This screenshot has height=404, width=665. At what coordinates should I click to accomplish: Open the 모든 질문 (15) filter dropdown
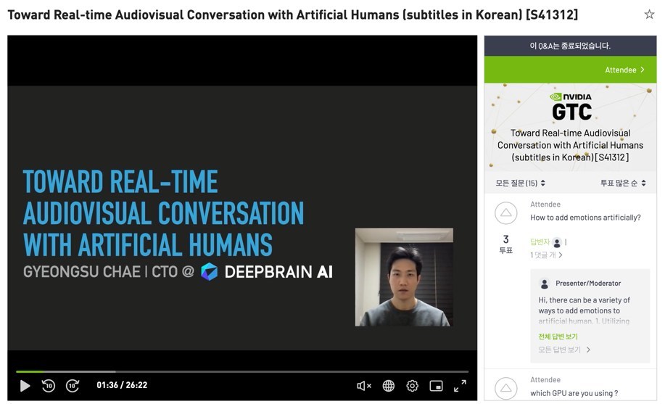520,184
